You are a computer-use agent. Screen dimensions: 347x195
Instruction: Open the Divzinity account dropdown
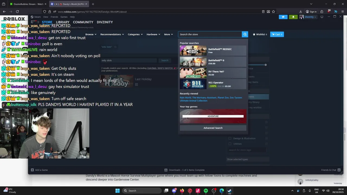[310, 17]
